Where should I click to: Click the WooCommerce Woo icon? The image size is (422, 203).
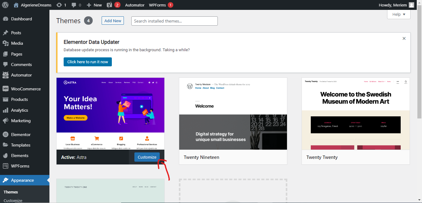pyautogui.click(x=5, y=89)
